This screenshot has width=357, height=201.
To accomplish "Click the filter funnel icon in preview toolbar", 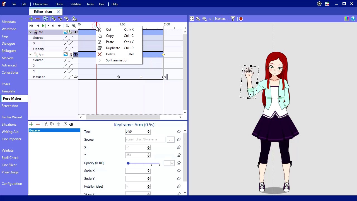I will point(233,19).
